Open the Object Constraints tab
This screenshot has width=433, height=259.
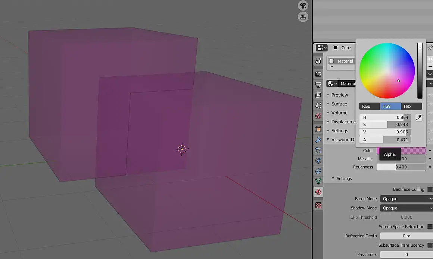(x=318, y=171)
